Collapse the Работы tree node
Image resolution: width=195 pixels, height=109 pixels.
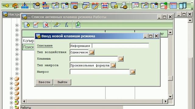11,108
